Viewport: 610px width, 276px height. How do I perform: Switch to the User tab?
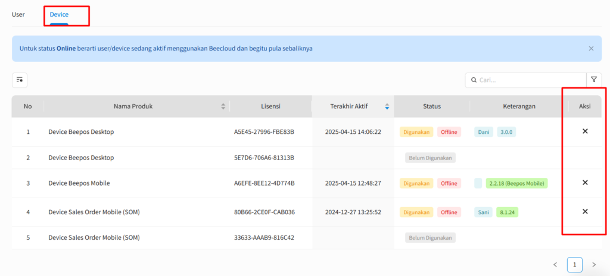[x=18, y=14]
